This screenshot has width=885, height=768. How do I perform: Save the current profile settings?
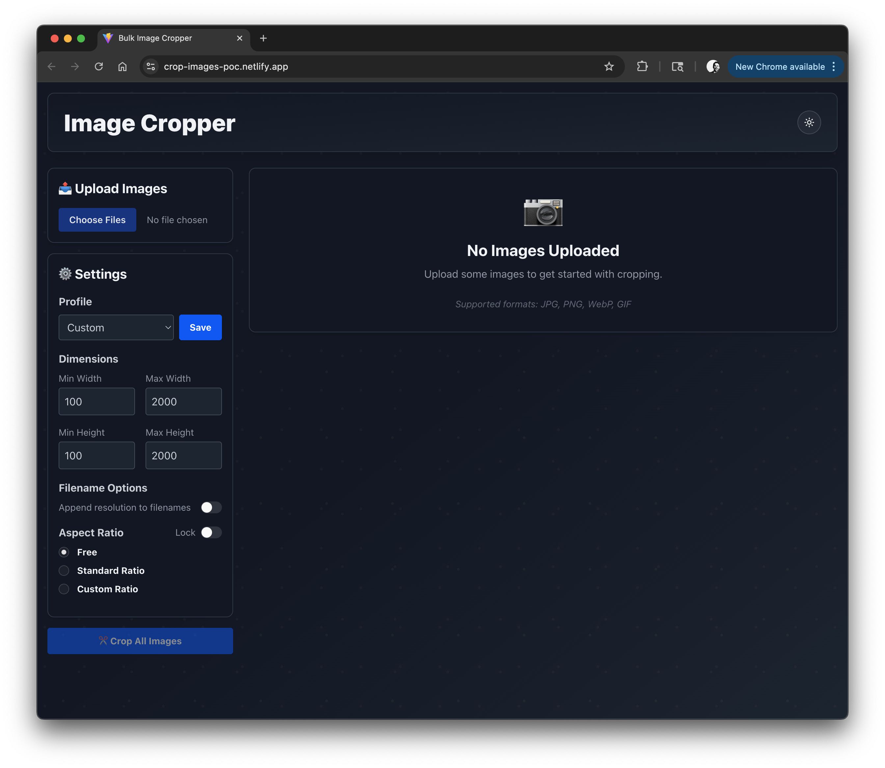200,327
